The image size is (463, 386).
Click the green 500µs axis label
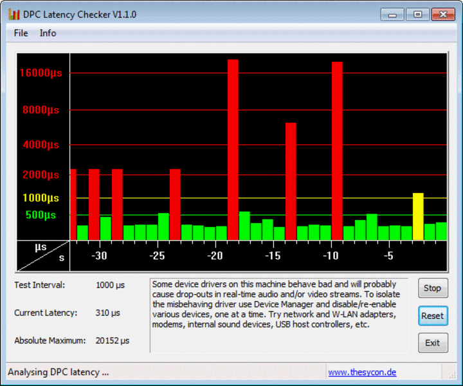(x=41, y=215)
